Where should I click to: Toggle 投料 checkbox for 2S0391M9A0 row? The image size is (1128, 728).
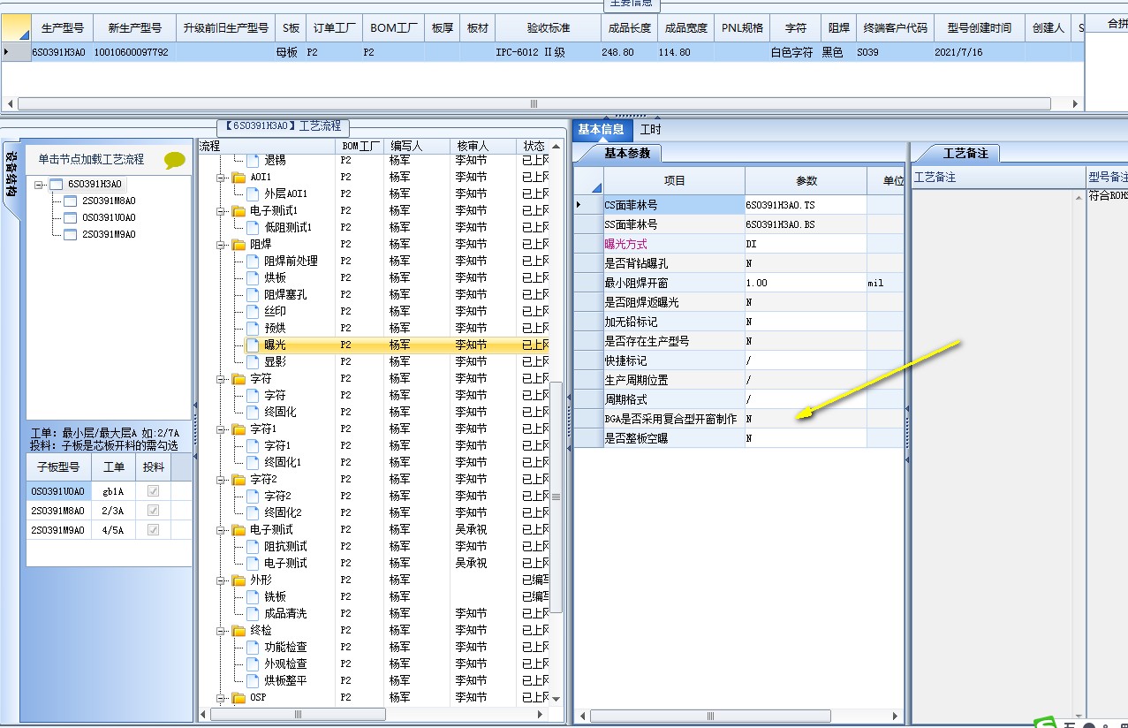[x=154, y=530]
